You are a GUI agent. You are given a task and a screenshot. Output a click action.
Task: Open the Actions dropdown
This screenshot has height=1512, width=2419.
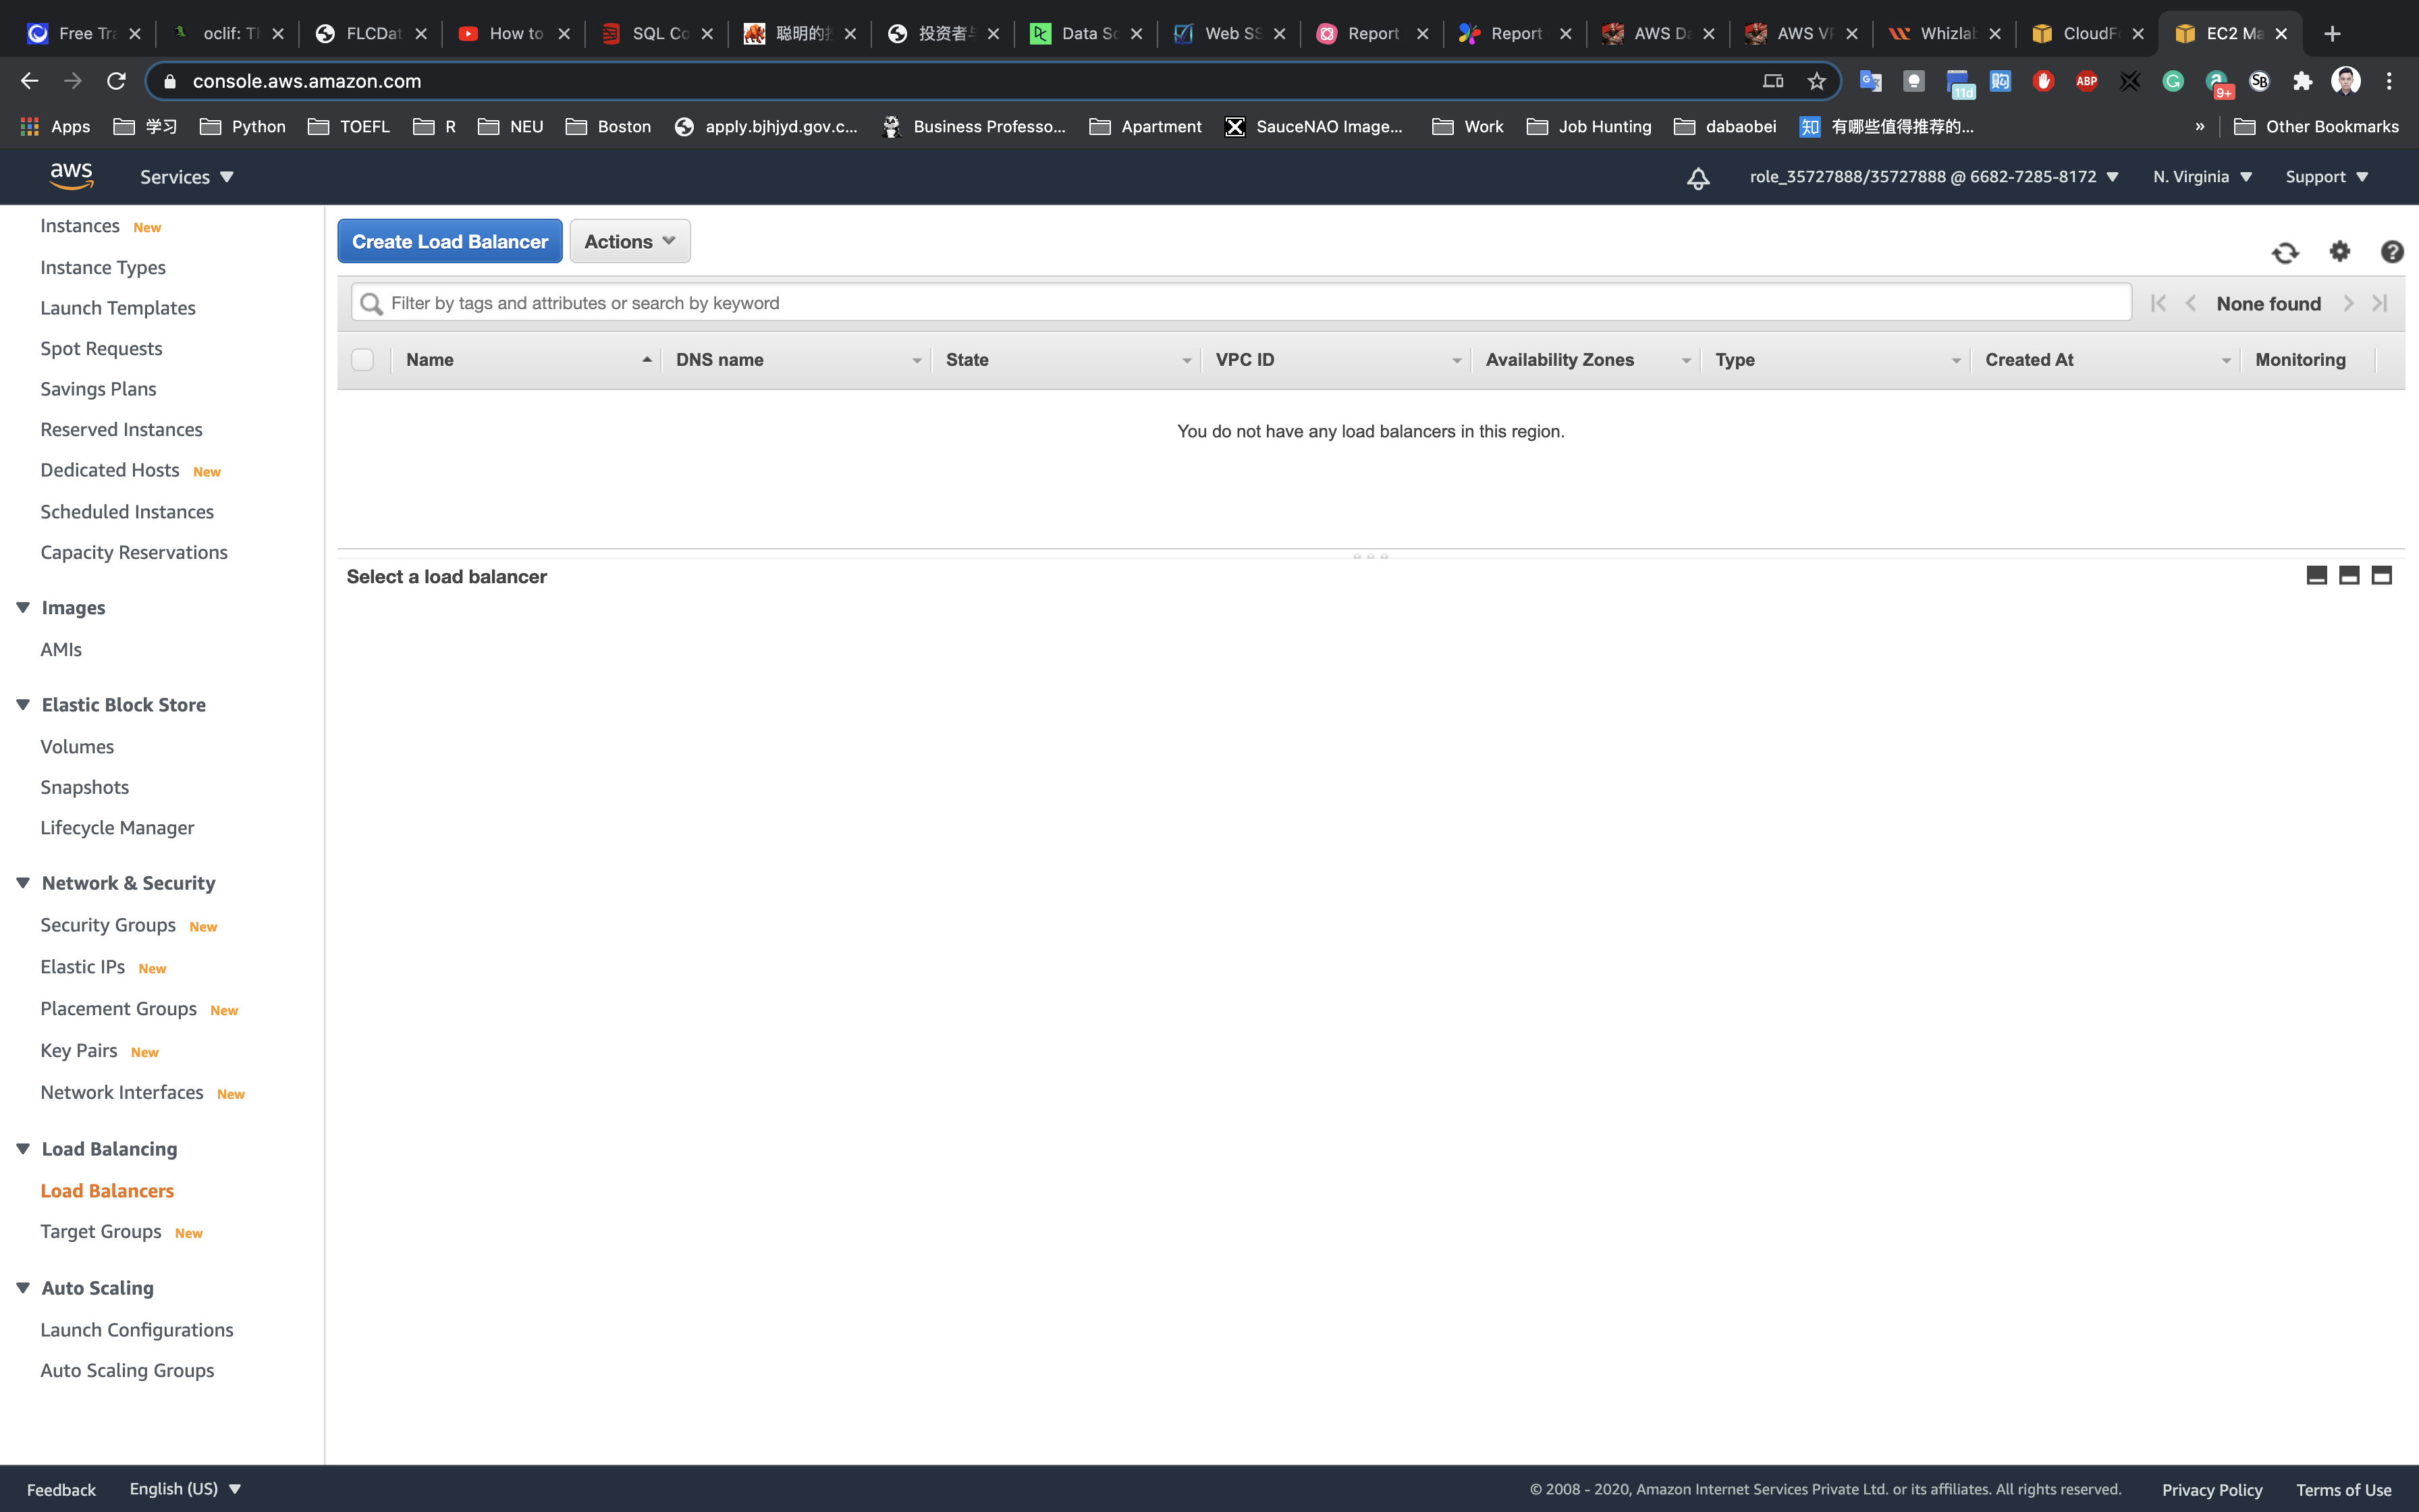pos(630,242)
